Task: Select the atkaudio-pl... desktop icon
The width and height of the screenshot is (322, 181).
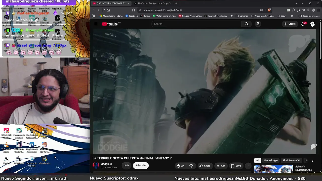Action: [x=45, y=161]
